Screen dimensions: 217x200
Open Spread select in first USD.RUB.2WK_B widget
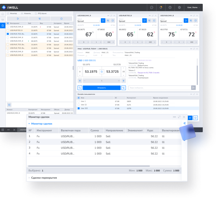(89, 21)
